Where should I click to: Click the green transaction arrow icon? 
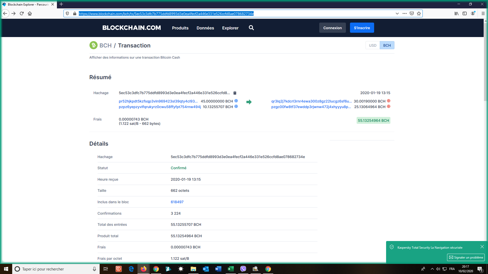point(249,102)
